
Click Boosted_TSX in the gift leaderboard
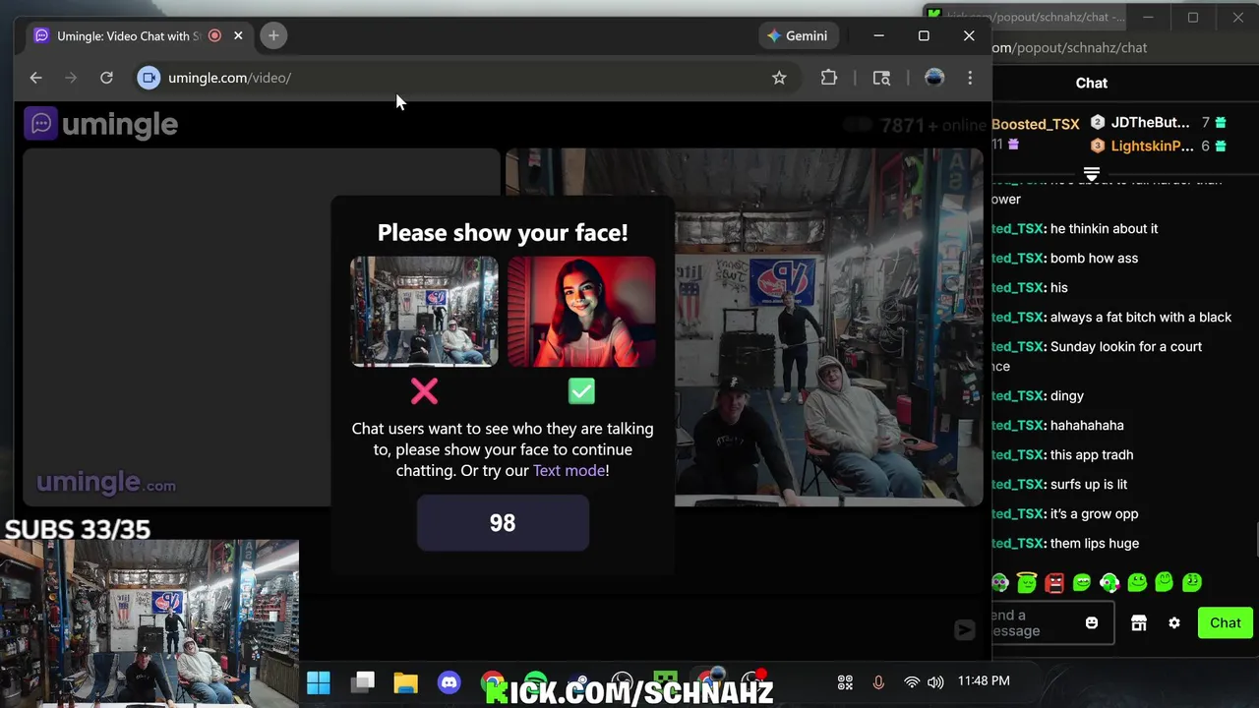pyautogui.click(x=1036, y=124)
